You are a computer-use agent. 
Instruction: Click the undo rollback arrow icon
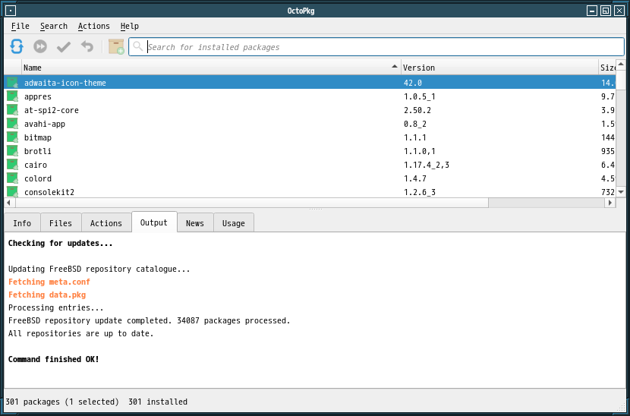pyautogui.click(x=87, y=46)
